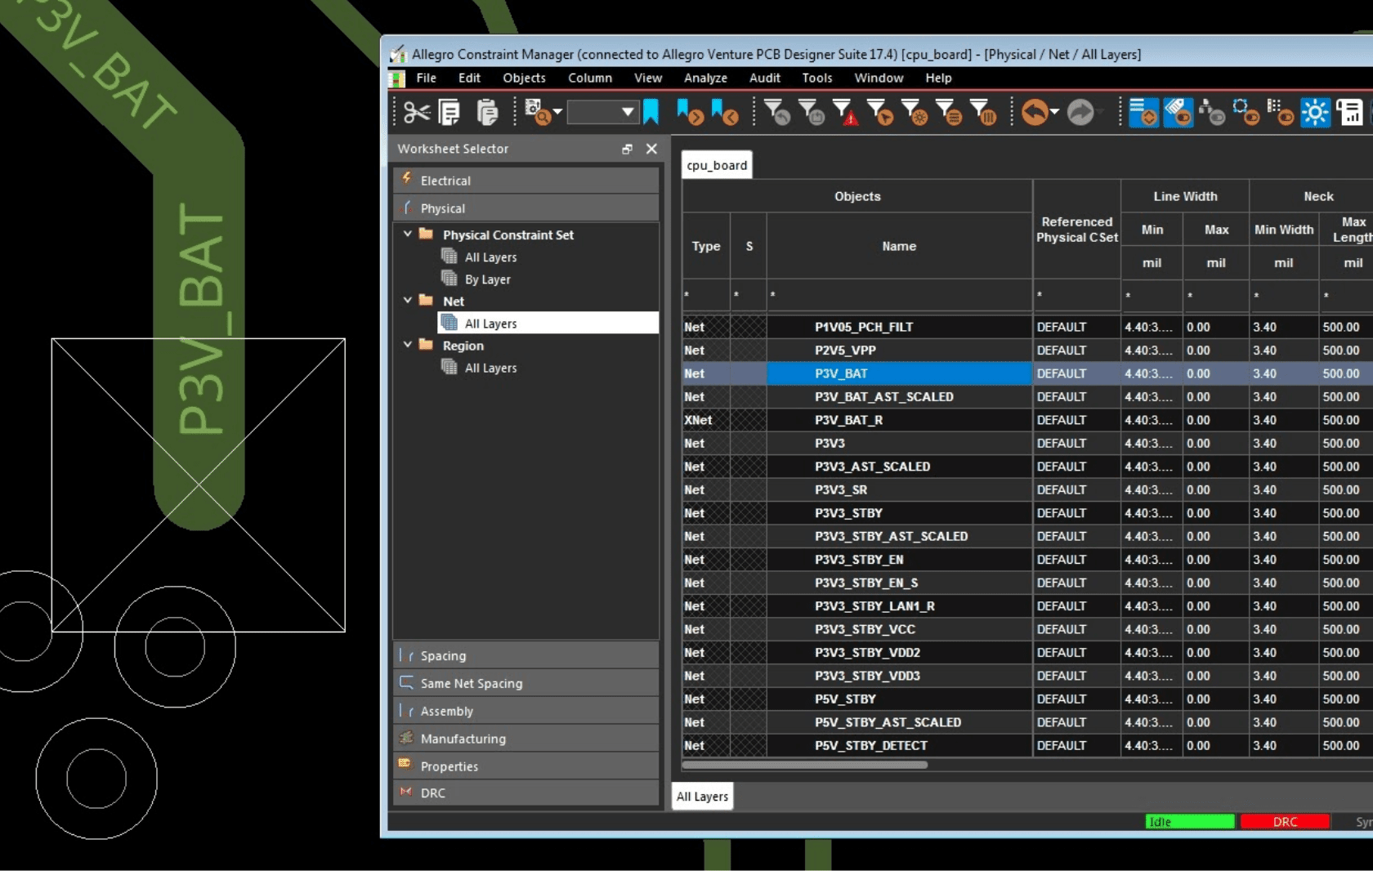1373x871 pixels.
Task: Open the empty search combo box dropdown
Action: pyautogui.click(x=628, y=112)
